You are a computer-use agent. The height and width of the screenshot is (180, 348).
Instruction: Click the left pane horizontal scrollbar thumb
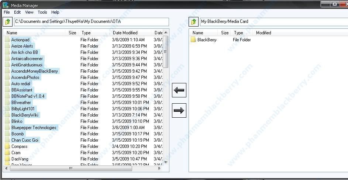(71, 169)
